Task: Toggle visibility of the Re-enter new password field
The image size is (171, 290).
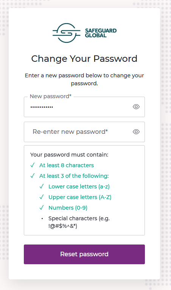Action: pyautogui.click(x=136, y=132)
